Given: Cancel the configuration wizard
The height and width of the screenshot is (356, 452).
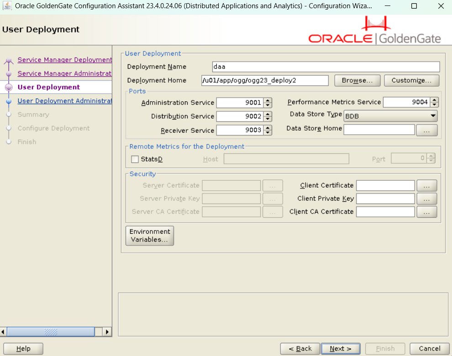Looking at the screenshot, I should coord(430,349).
